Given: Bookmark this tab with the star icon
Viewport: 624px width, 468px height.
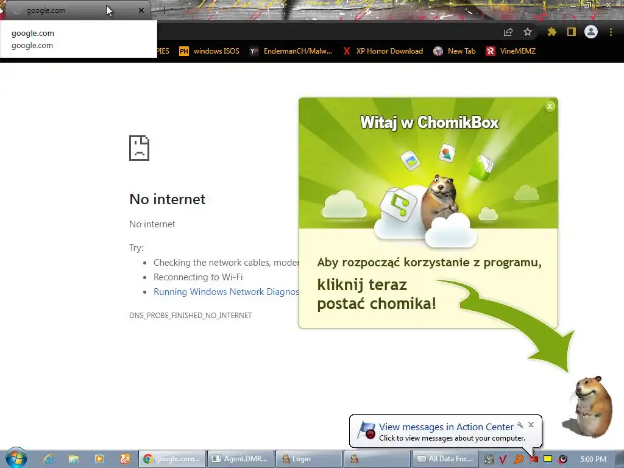Looking at the screenshot, I should (x=528, y=32).
